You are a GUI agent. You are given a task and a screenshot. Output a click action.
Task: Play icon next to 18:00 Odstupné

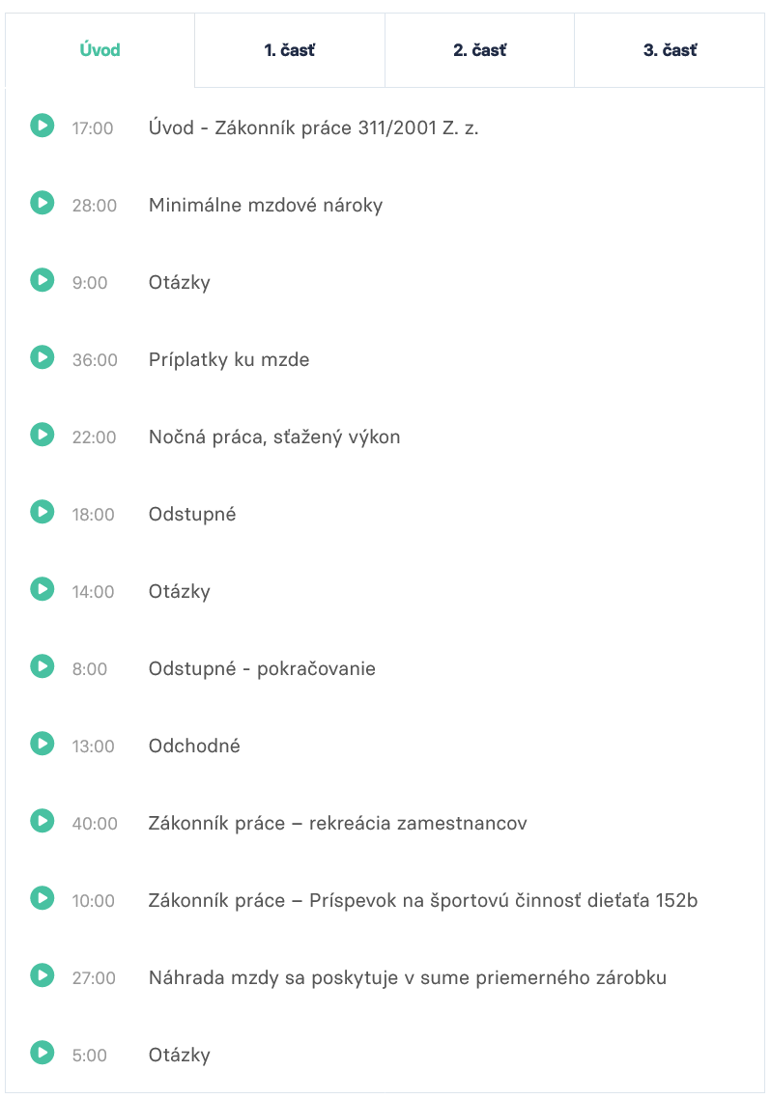tap(43, 512)
